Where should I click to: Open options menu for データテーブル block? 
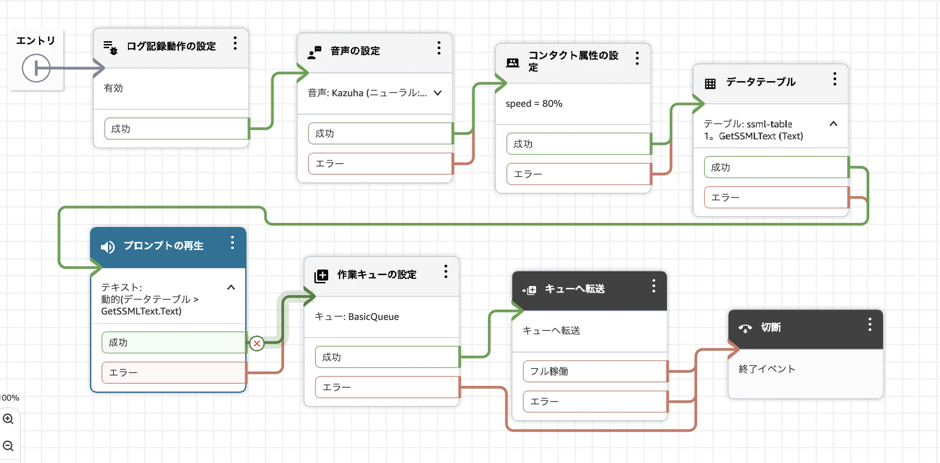[x=834, y=79]
